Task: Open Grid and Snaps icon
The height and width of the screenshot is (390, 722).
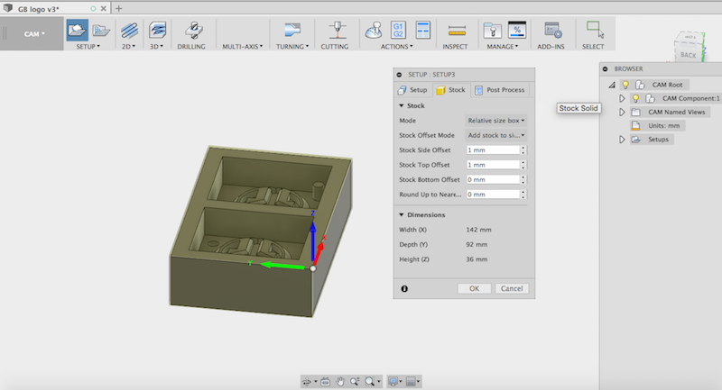Action: pos(411,381)
